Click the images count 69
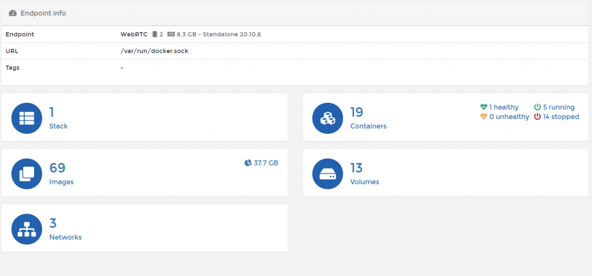This screenshot has width=592, height=276. [x=57, y=168]
